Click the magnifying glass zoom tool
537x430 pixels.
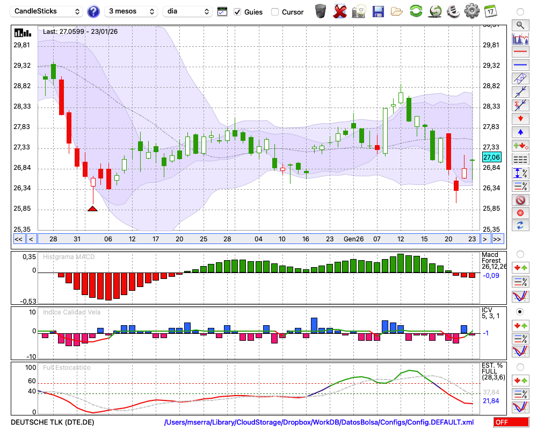pyautogui.click(x=520, y=25)
